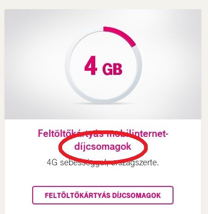Click the red-circled word díjcsomagok
Screen dimensions: 208x214
[103, 146]
